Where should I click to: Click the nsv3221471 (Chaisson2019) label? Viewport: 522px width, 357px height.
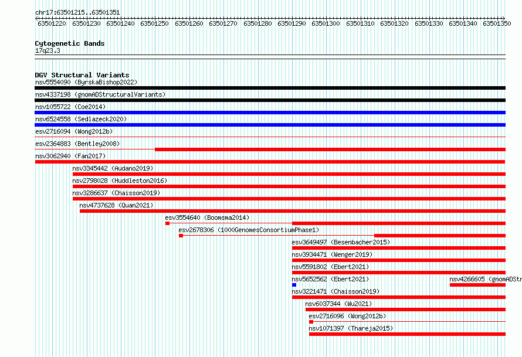(335, 291)
